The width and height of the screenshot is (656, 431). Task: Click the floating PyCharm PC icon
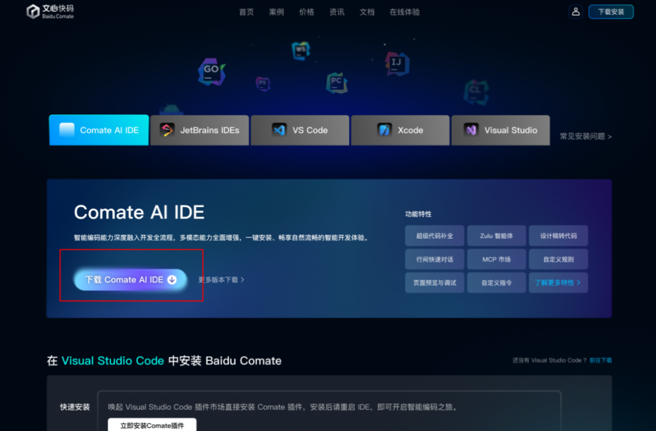click(x=337, y=83)
